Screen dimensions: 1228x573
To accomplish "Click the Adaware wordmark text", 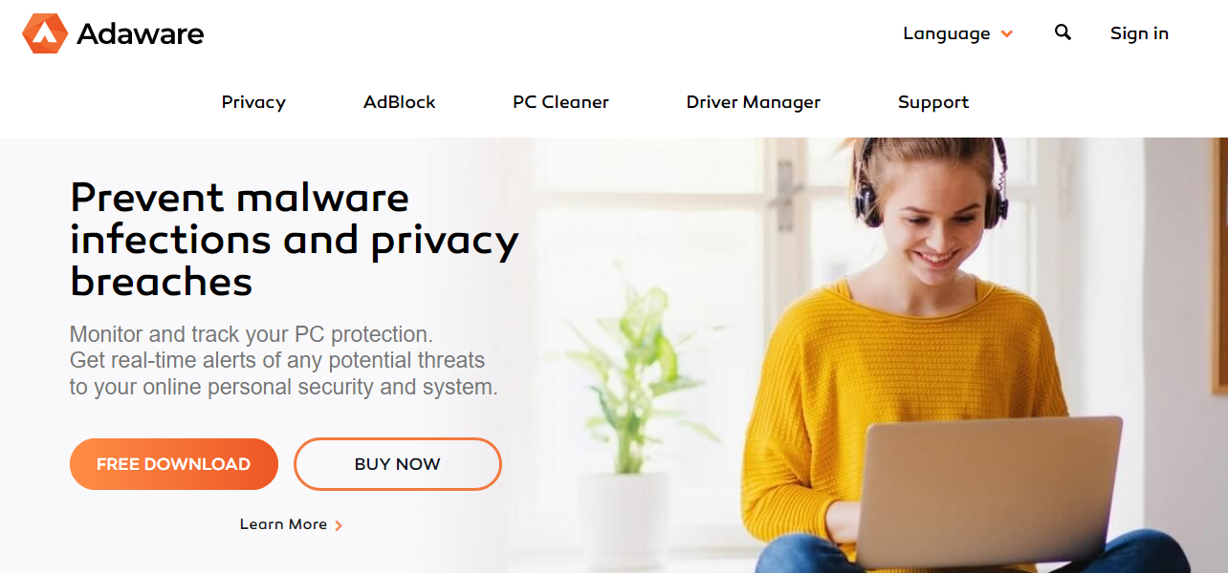I will click(141, 34).
